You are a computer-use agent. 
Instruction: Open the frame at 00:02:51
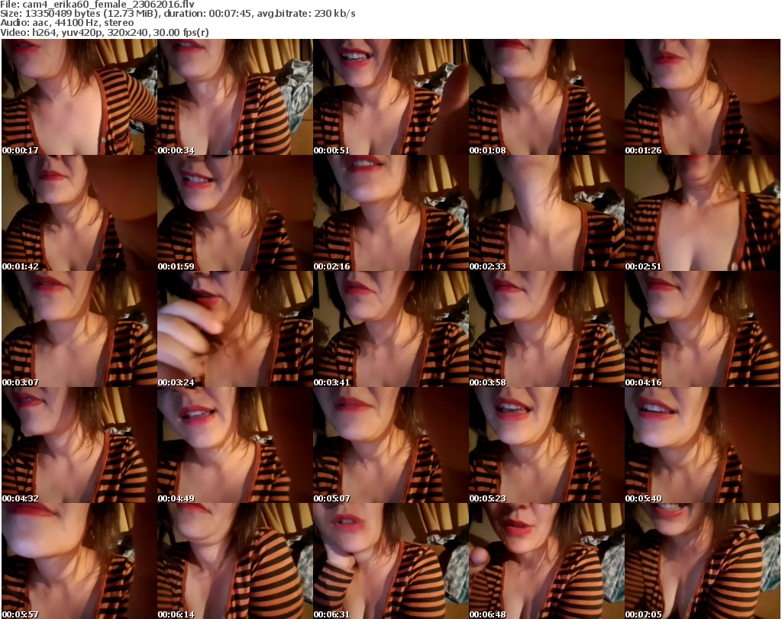click(703, 213)
